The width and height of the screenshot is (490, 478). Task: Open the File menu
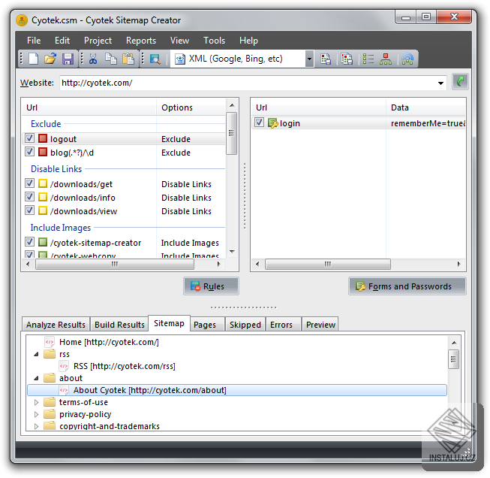click(x=34, y=41)
